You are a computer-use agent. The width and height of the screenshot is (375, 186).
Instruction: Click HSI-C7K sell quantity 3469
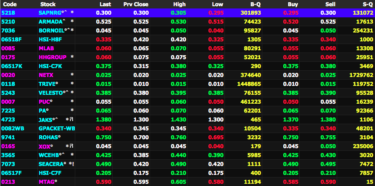(x=366, y=66)
